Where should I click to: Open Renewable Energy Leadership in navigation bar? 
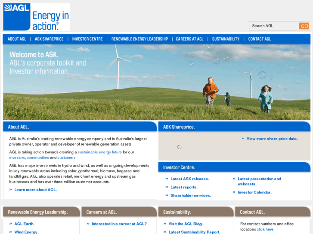pyautogui.click(x=139, y=39)
